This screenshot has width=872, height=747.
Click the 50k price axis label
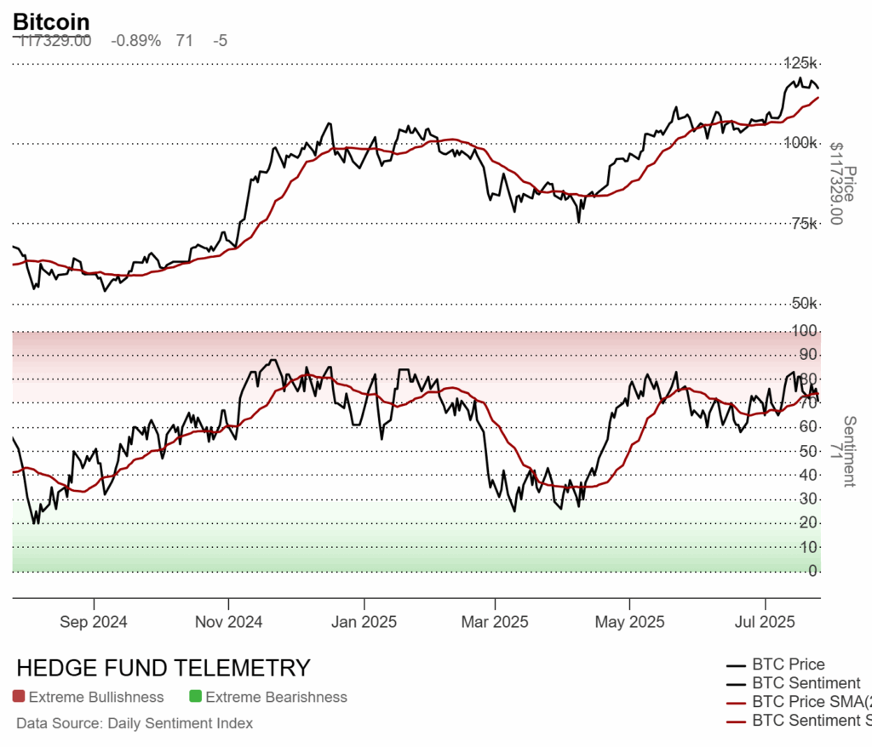click(804, 304)
